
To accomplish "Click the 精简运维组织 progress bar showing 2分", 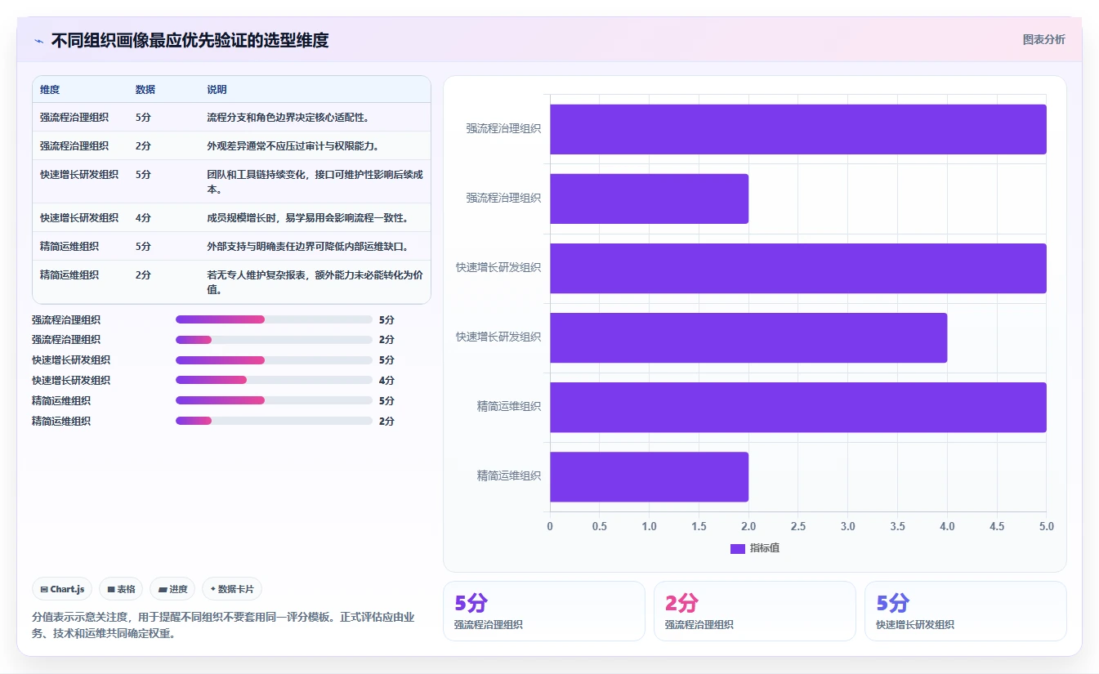I will pyautogui.click(x=274, y=421).
